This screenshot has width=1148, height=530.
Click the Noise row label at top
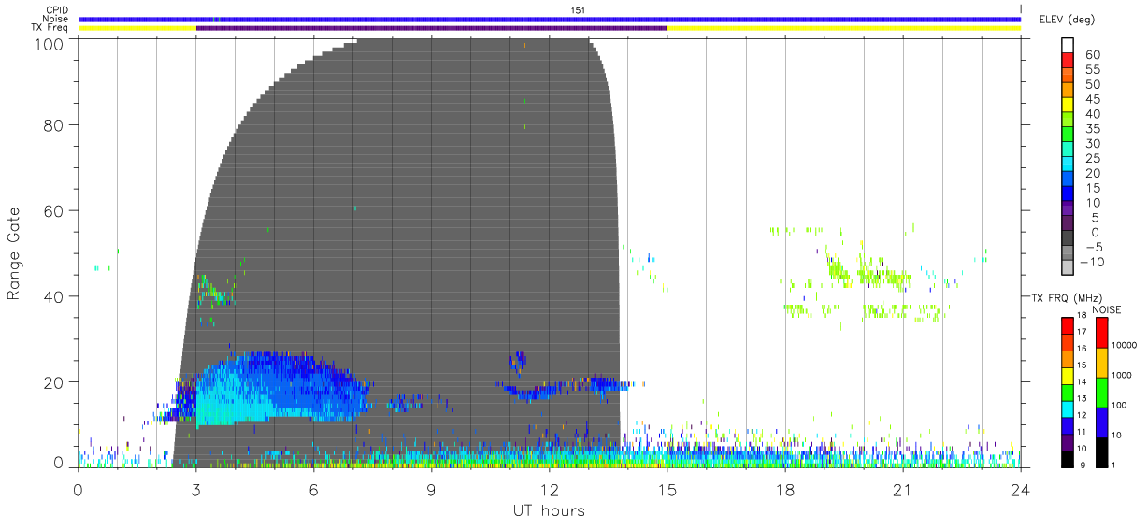(56, 19)
